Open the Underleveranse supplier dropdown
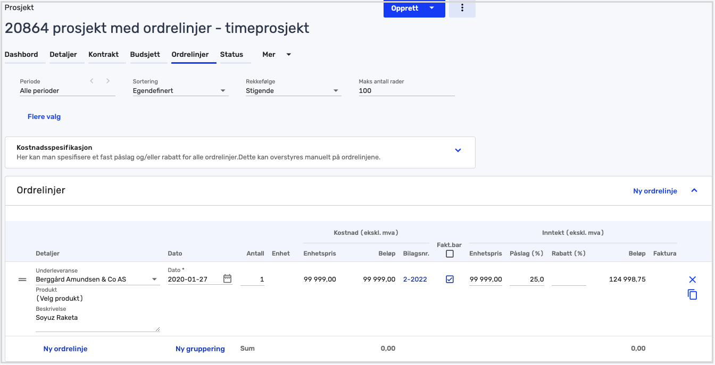Image resolution: width=715 pixels, height=365 pixels. [98, 279]
